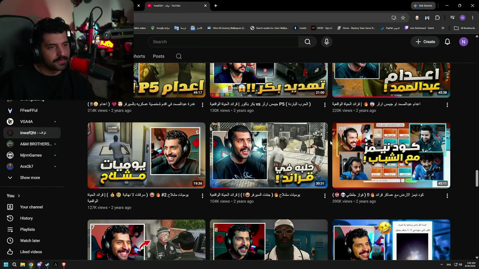Open the MjrmGames subscription channel
Screen dimensions: 479x269
coord(32,155)
